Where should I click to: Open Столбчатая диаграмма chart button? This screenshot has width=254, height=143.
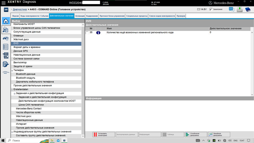196,134
